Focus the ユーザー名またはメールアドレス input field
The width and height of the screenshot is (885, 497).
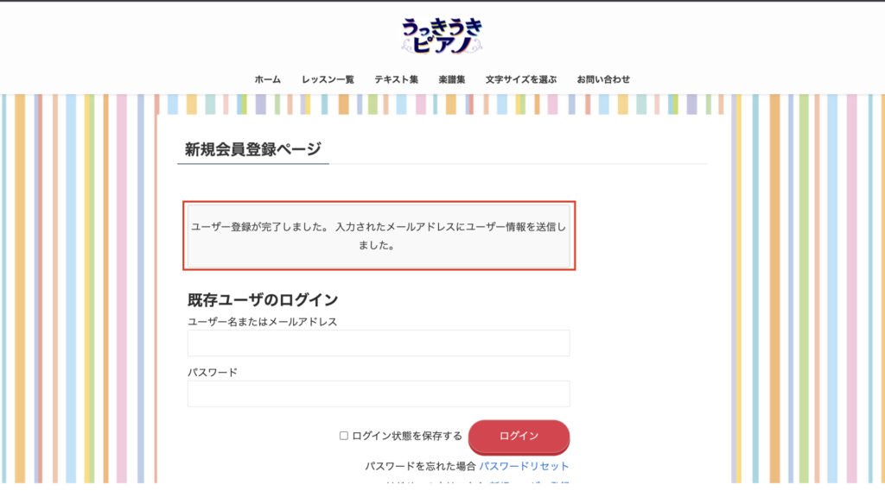pos(379,343)
